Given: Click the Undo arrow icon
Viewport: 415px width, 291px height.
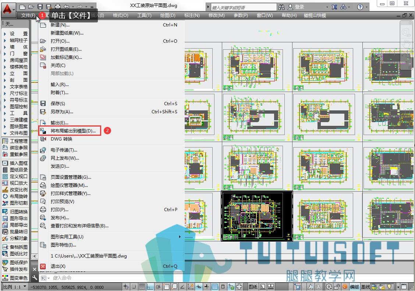Looking at the screenshot, I should coord(67,7).
